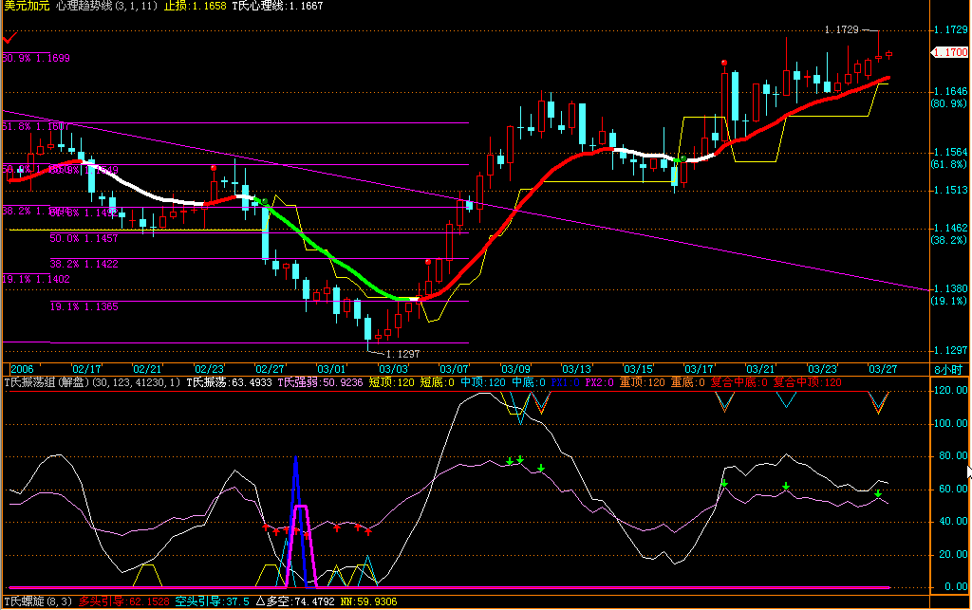The image size is (972, 610).
Task: Click the green down-arrow near 03/17 in oscillator
Action: [723, 484]
